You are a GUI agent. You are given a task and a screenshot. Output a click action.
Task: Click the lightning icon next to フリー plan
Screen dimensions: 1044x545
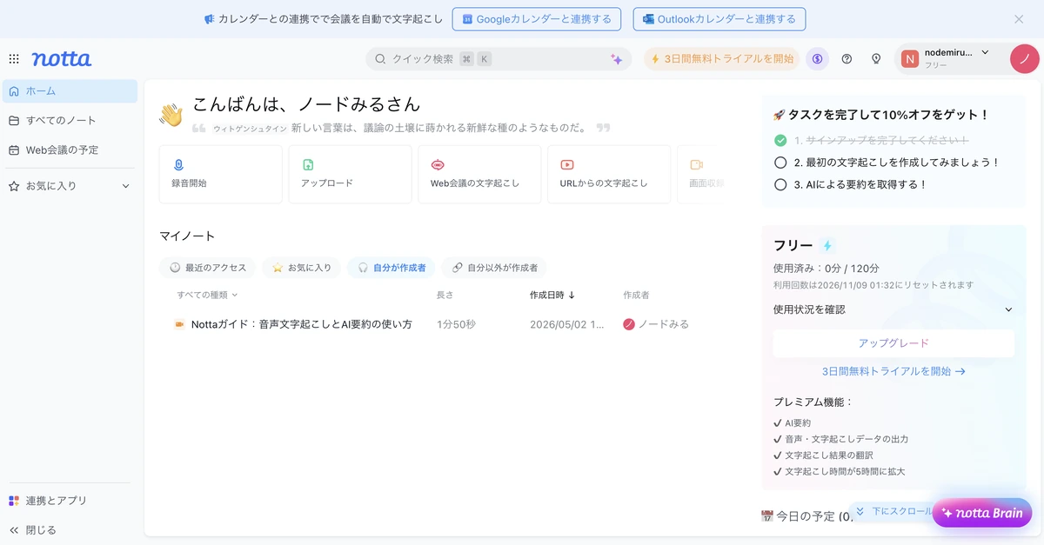[x=827, y=246]
